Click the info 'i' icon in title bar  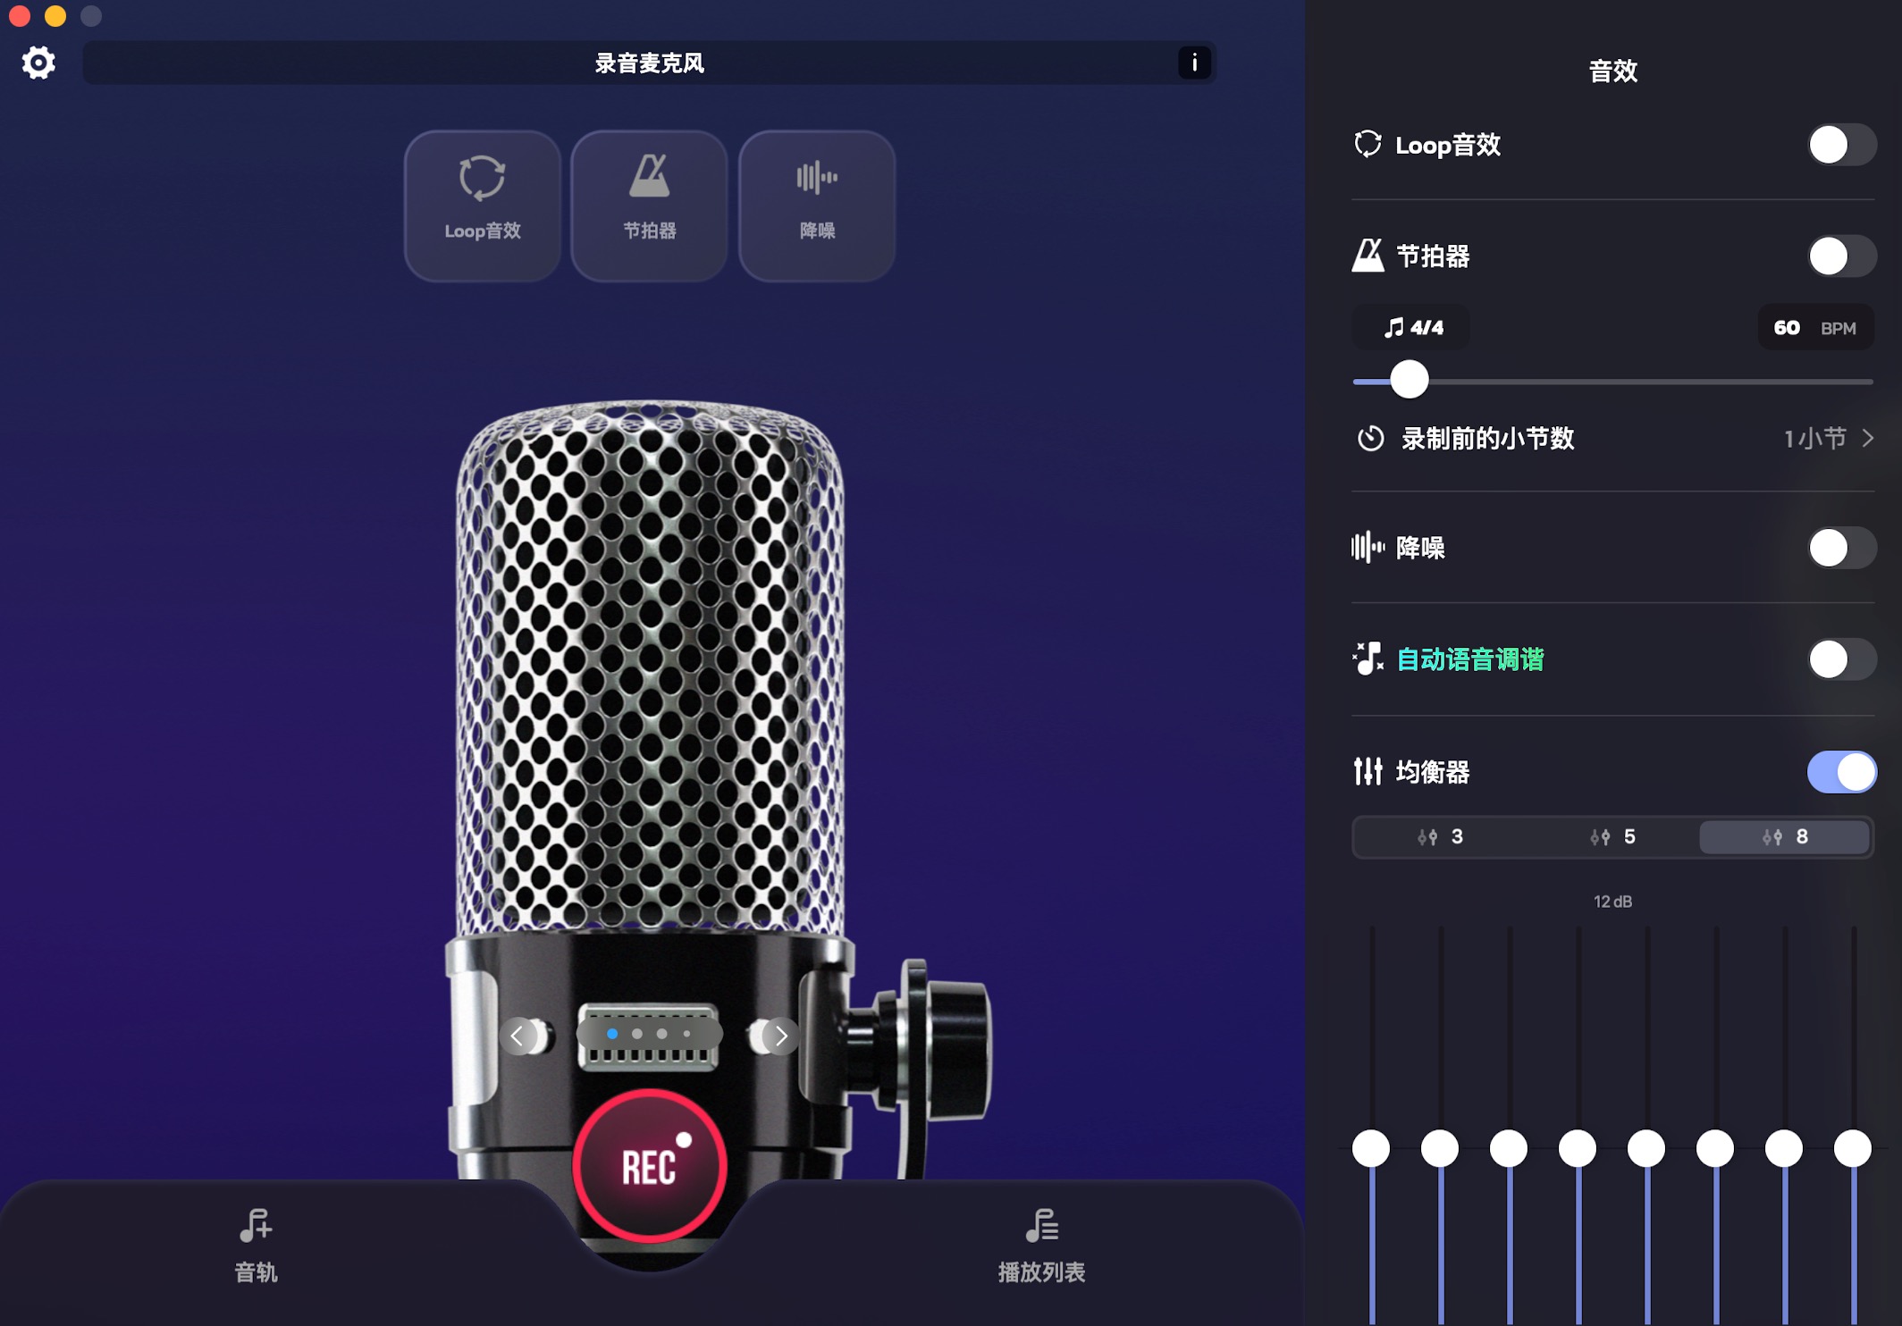coord(1194,63)
